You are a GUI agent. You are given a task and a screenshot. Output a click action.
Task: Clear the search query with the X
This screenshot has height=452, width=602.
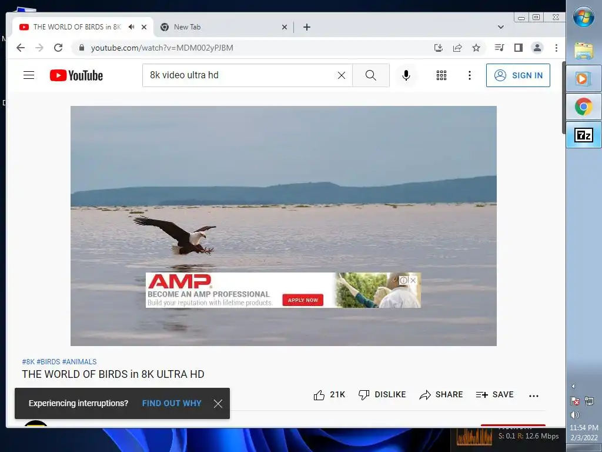(x=342, y=75)
